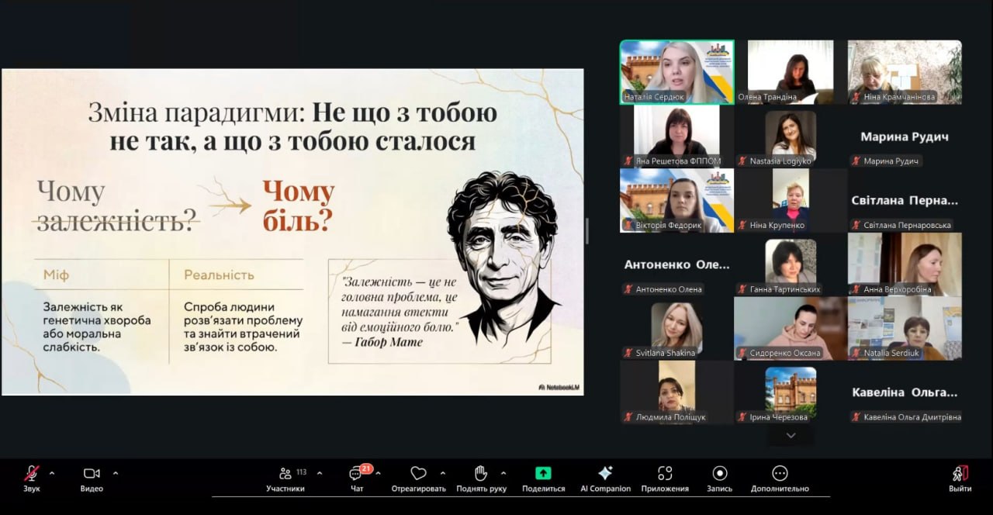This screenshot has height=515, width=993.
Task: Leave the meeting via Выйти
Action: coord(960,474)
